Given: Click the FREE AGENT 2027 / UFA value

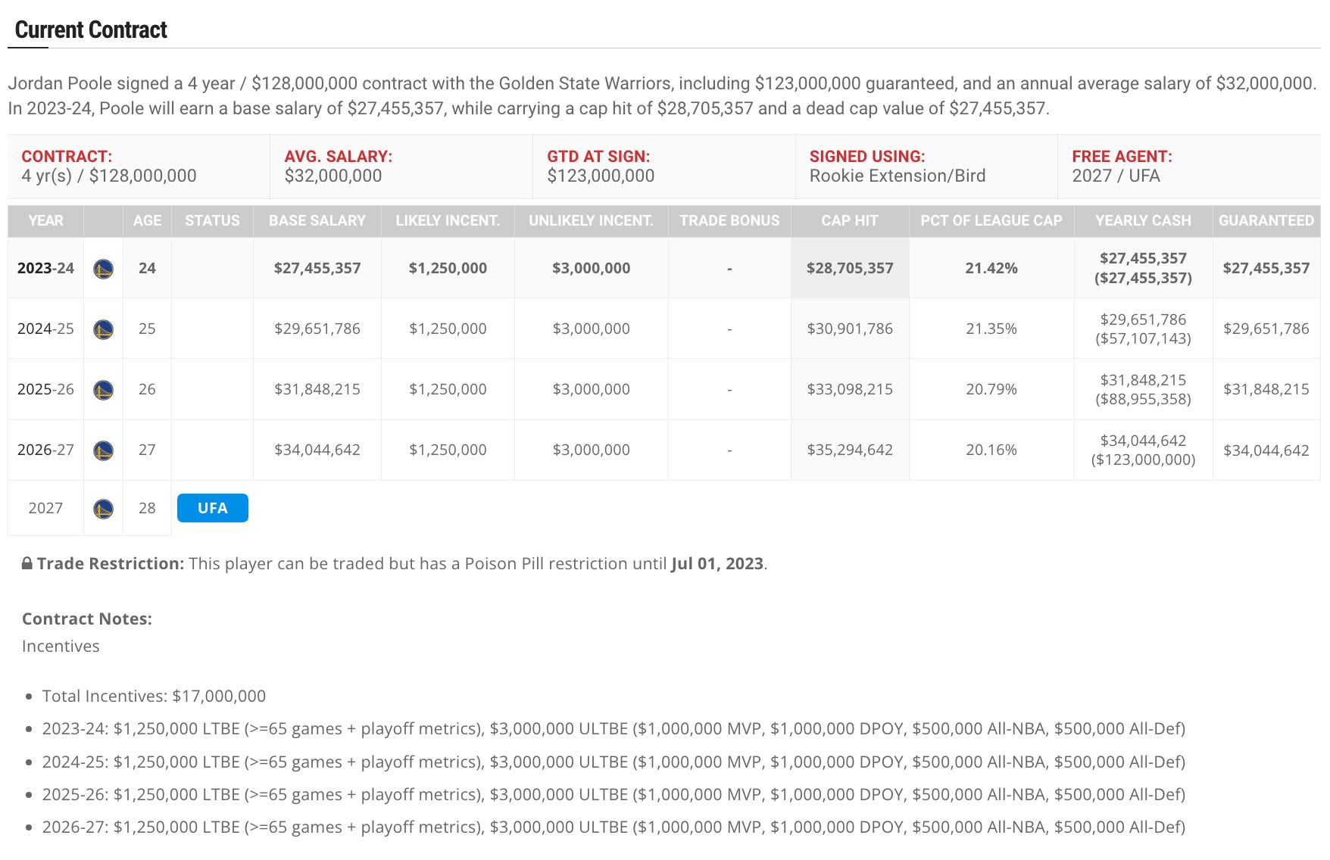Looking at the screenshot, I should pos(1116,176).
